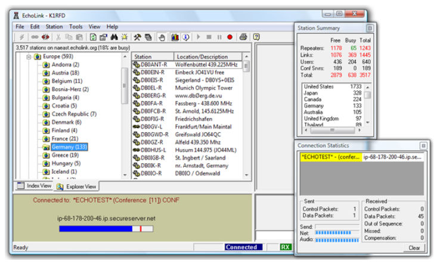Image resolution: width=440 pixels, height=264 pixels.
Task: Open Alarms with the light bulb icon
Action: click(125, 37)
